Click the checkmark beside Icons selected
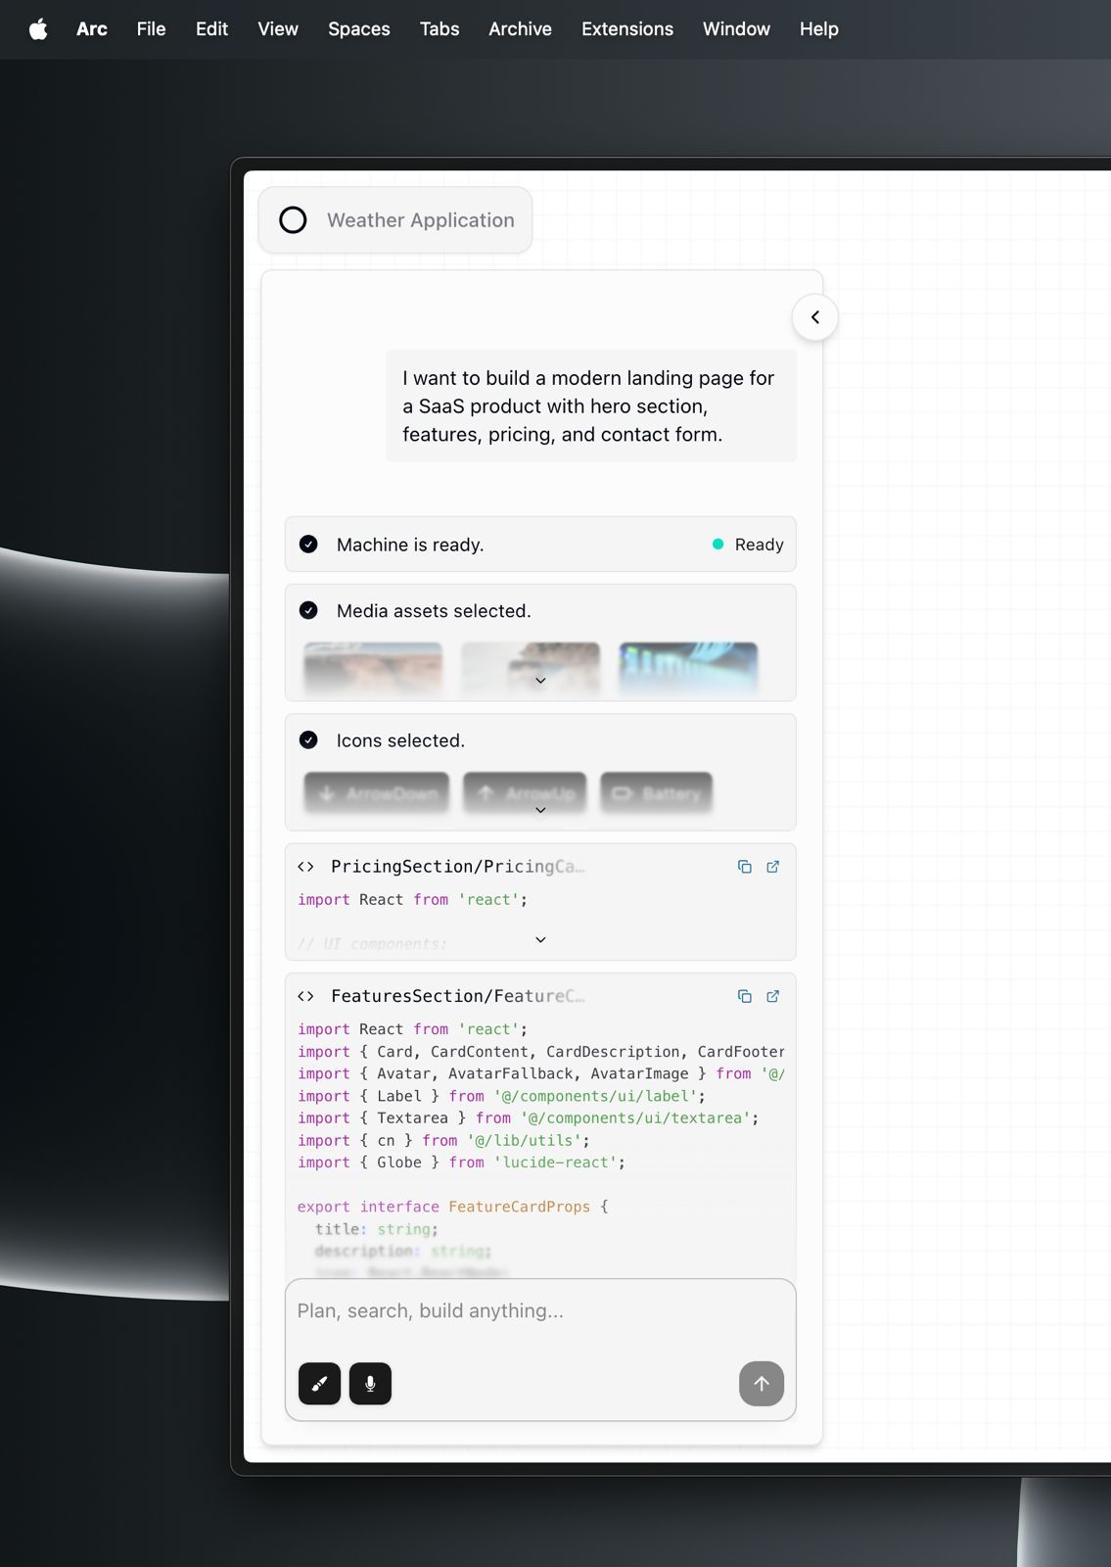The image size is (1111, 1567). (x=308, y=740)
